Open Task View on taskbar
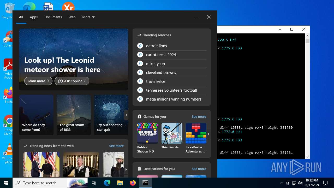334x188 pixels. [94, 183]
